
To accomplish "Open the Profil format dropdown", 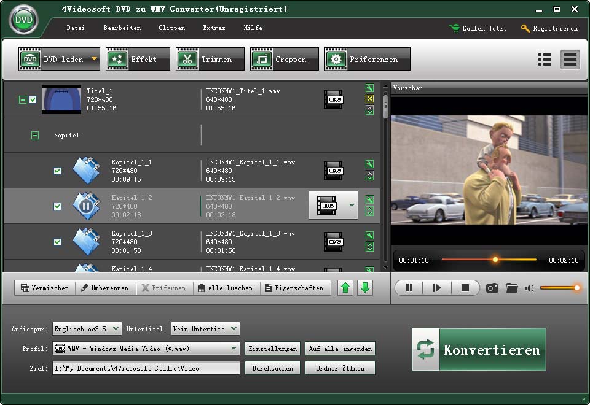I will [x=234, y=349].
